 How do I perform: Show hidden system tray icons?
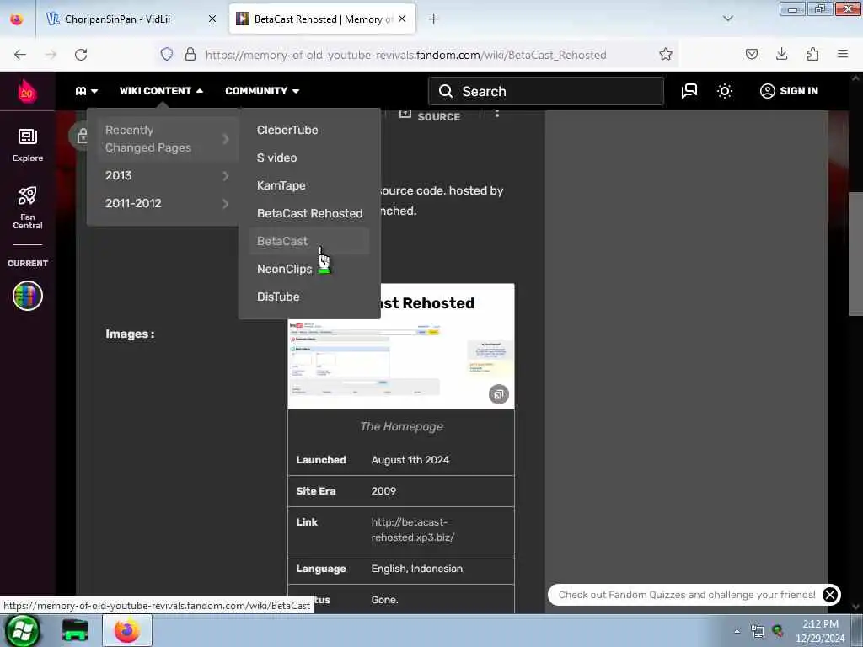tap(737, 632)
